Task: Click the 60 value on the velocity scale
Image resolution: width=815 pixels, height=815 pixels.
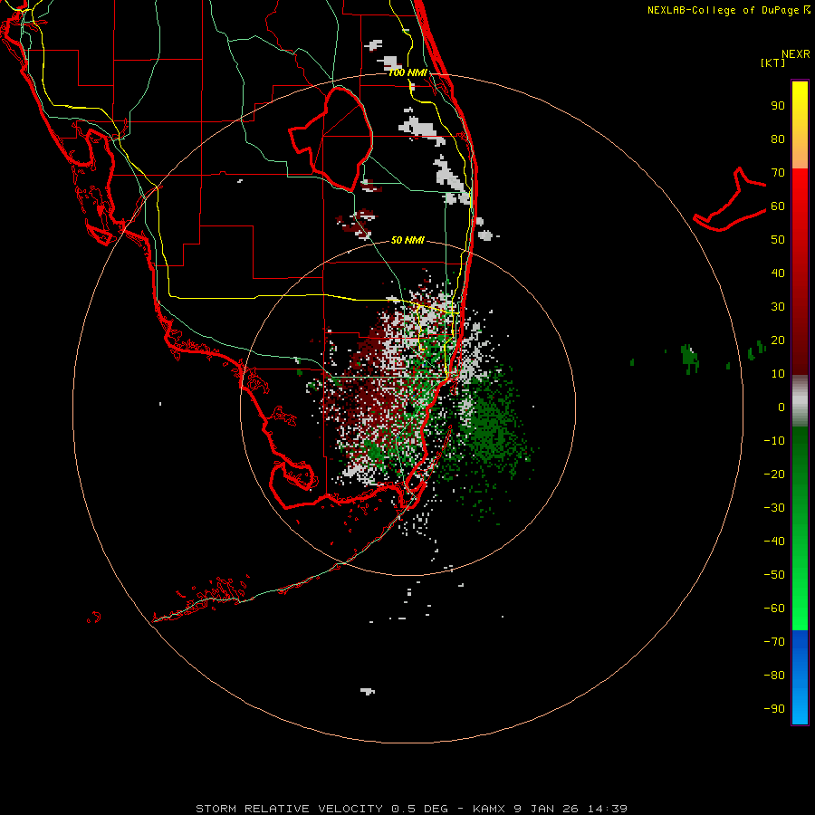Action: [778, 206]
